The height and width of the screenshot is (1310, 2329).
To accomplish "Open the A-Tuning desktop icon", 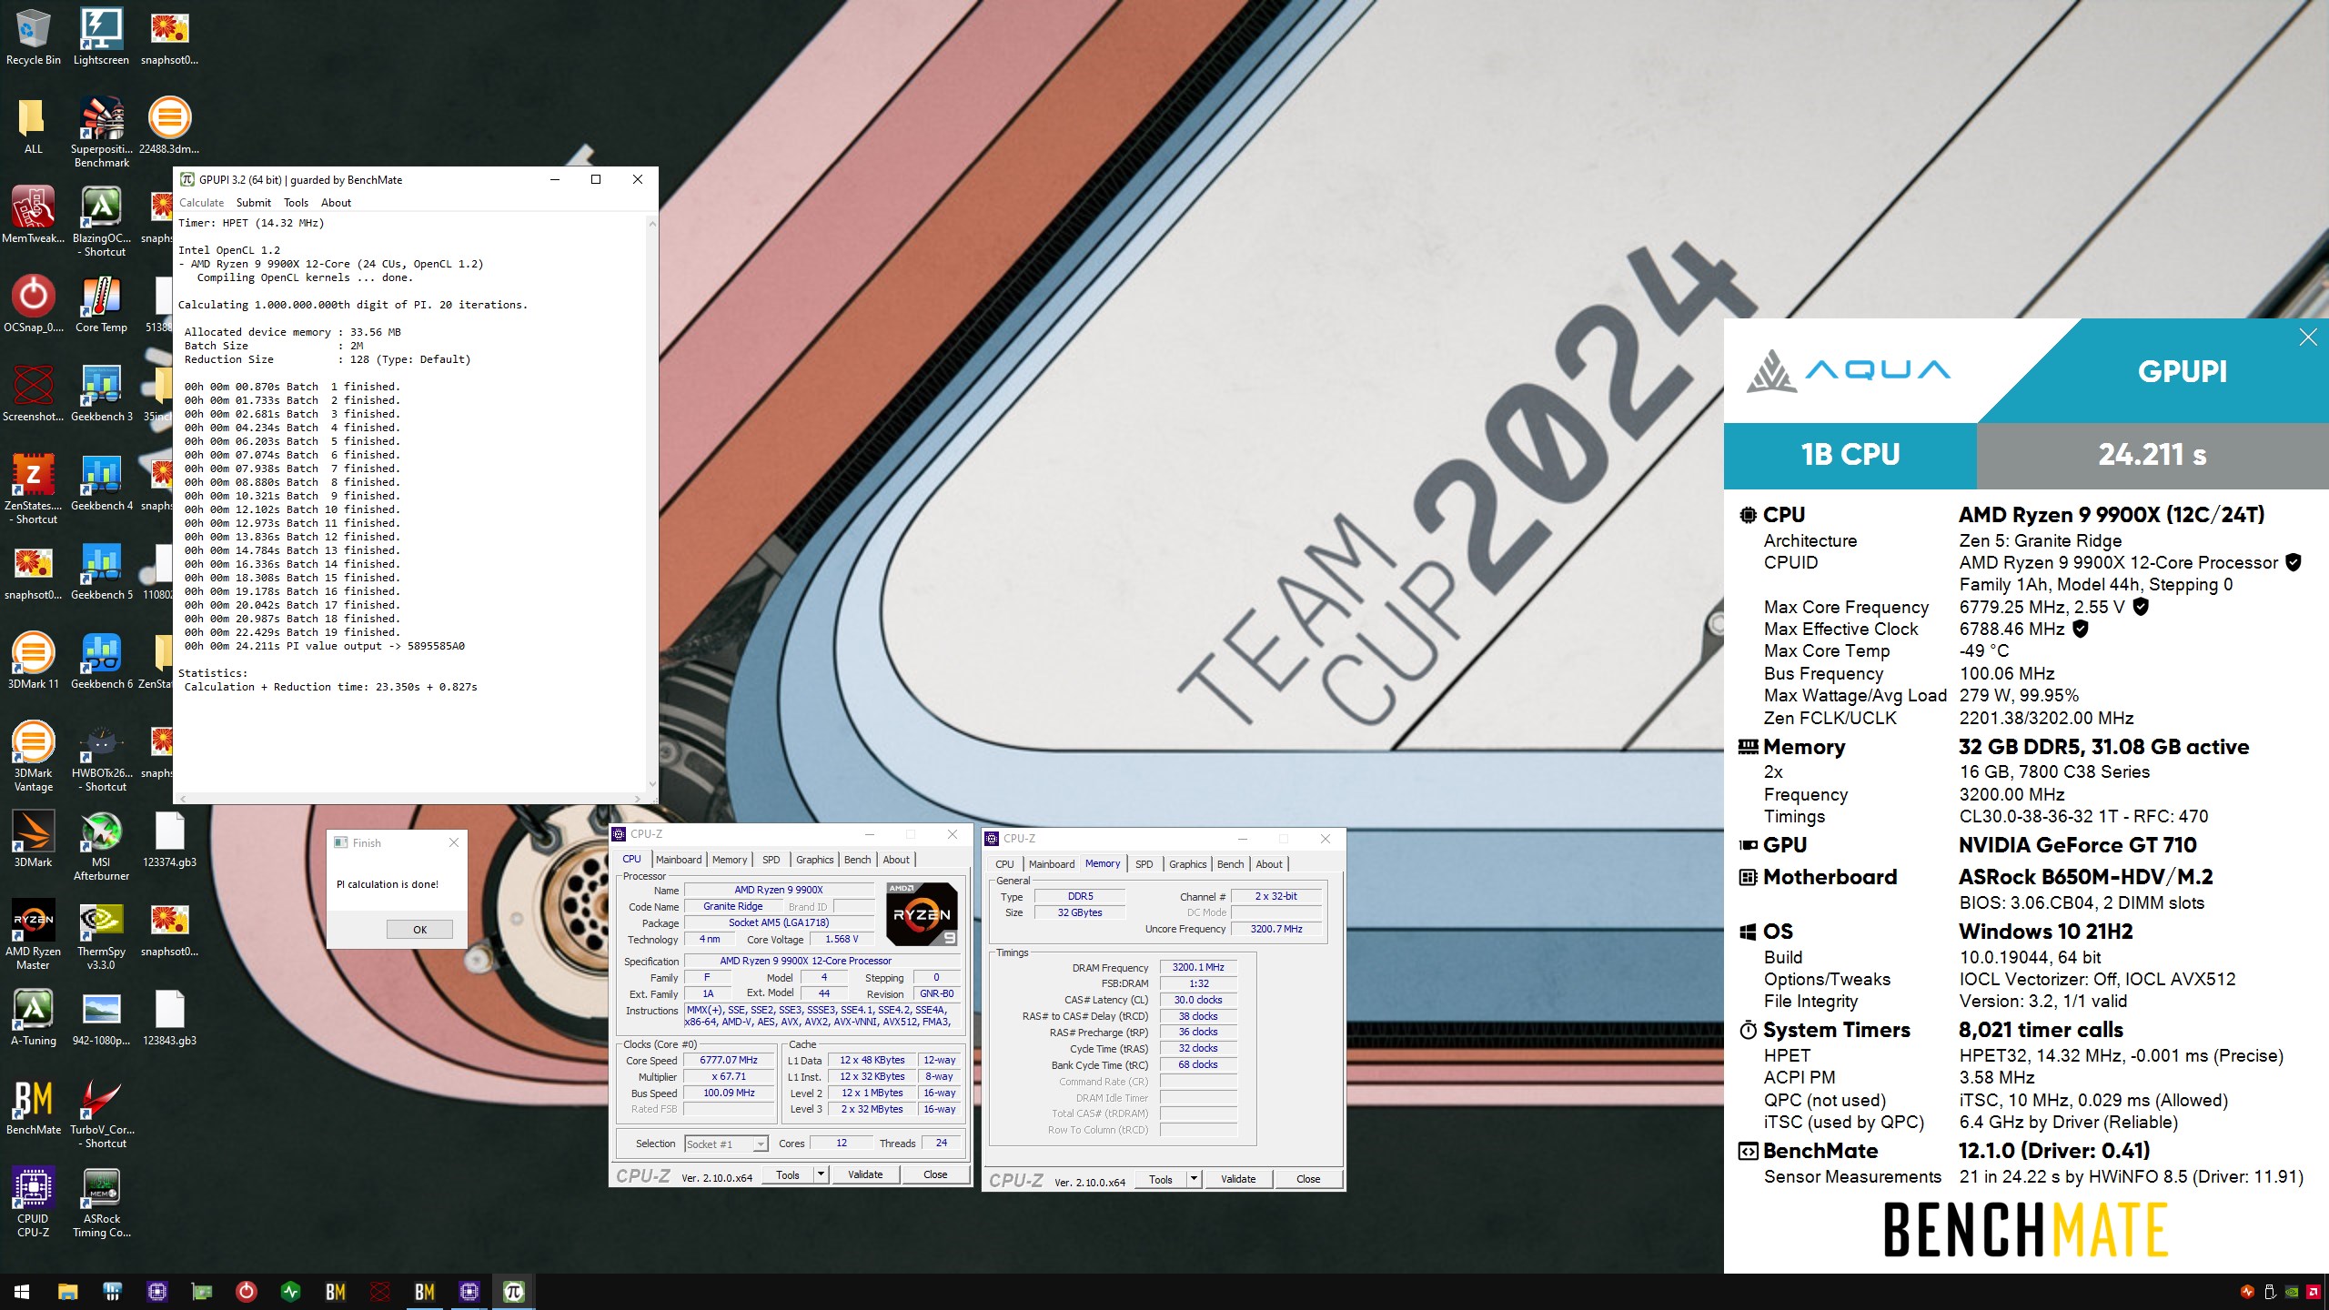I will (33, 1017).
